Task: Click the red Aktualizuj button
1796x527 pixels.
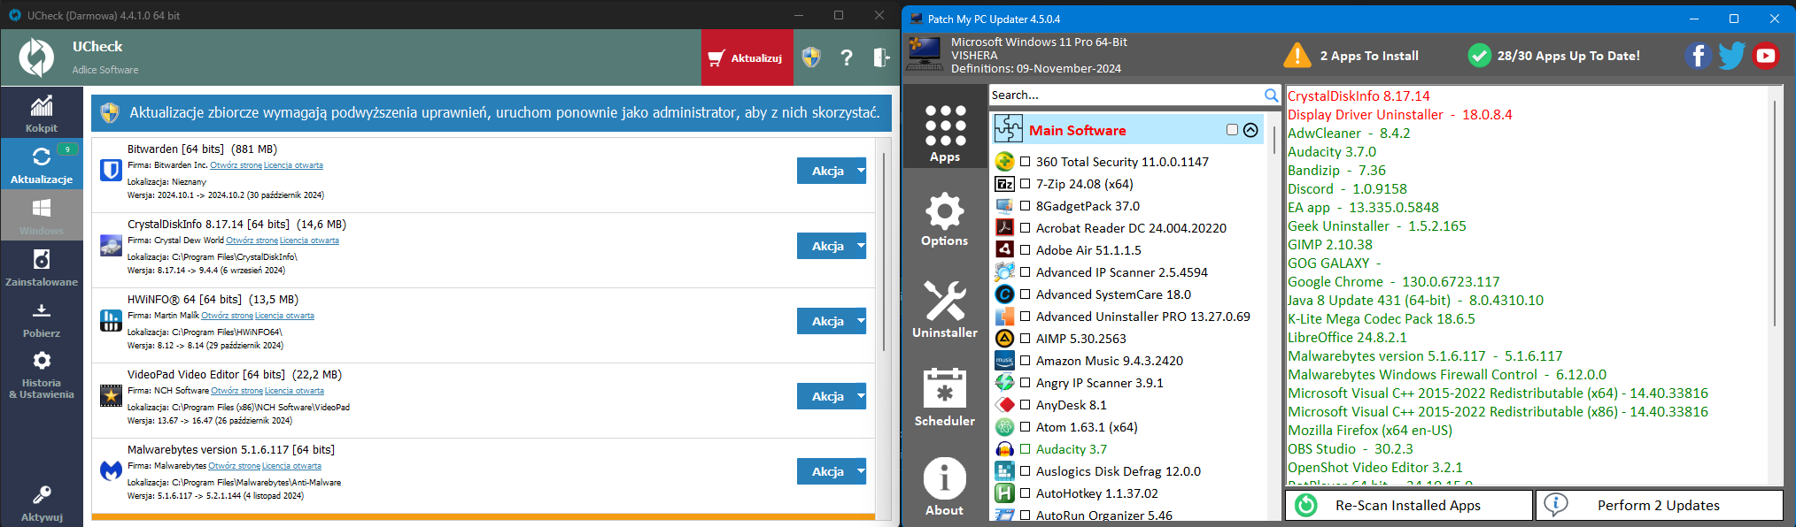Action: point(747,57)
